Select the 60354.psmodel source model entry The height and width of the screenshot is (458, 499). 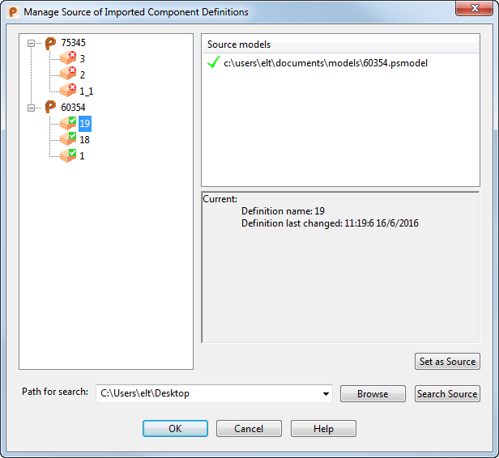point(326,63)
